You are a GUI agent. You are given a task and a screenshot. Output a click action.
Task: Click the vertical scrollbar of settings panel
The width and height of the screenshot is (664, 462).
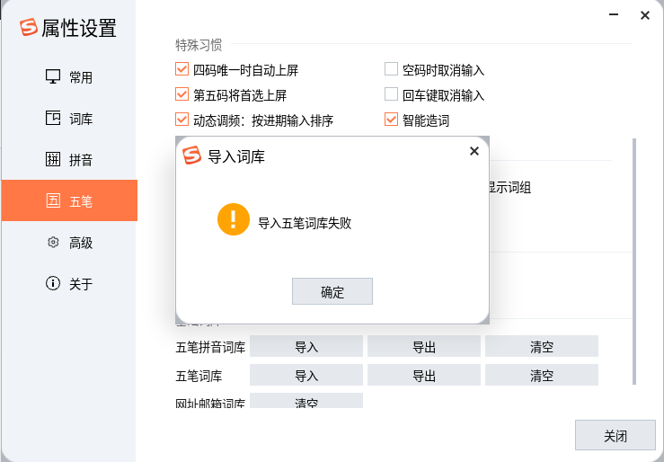tap(634, 262)
